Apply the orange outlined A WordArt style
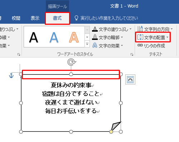The image size is (179, 142). [x=74, y=37]
